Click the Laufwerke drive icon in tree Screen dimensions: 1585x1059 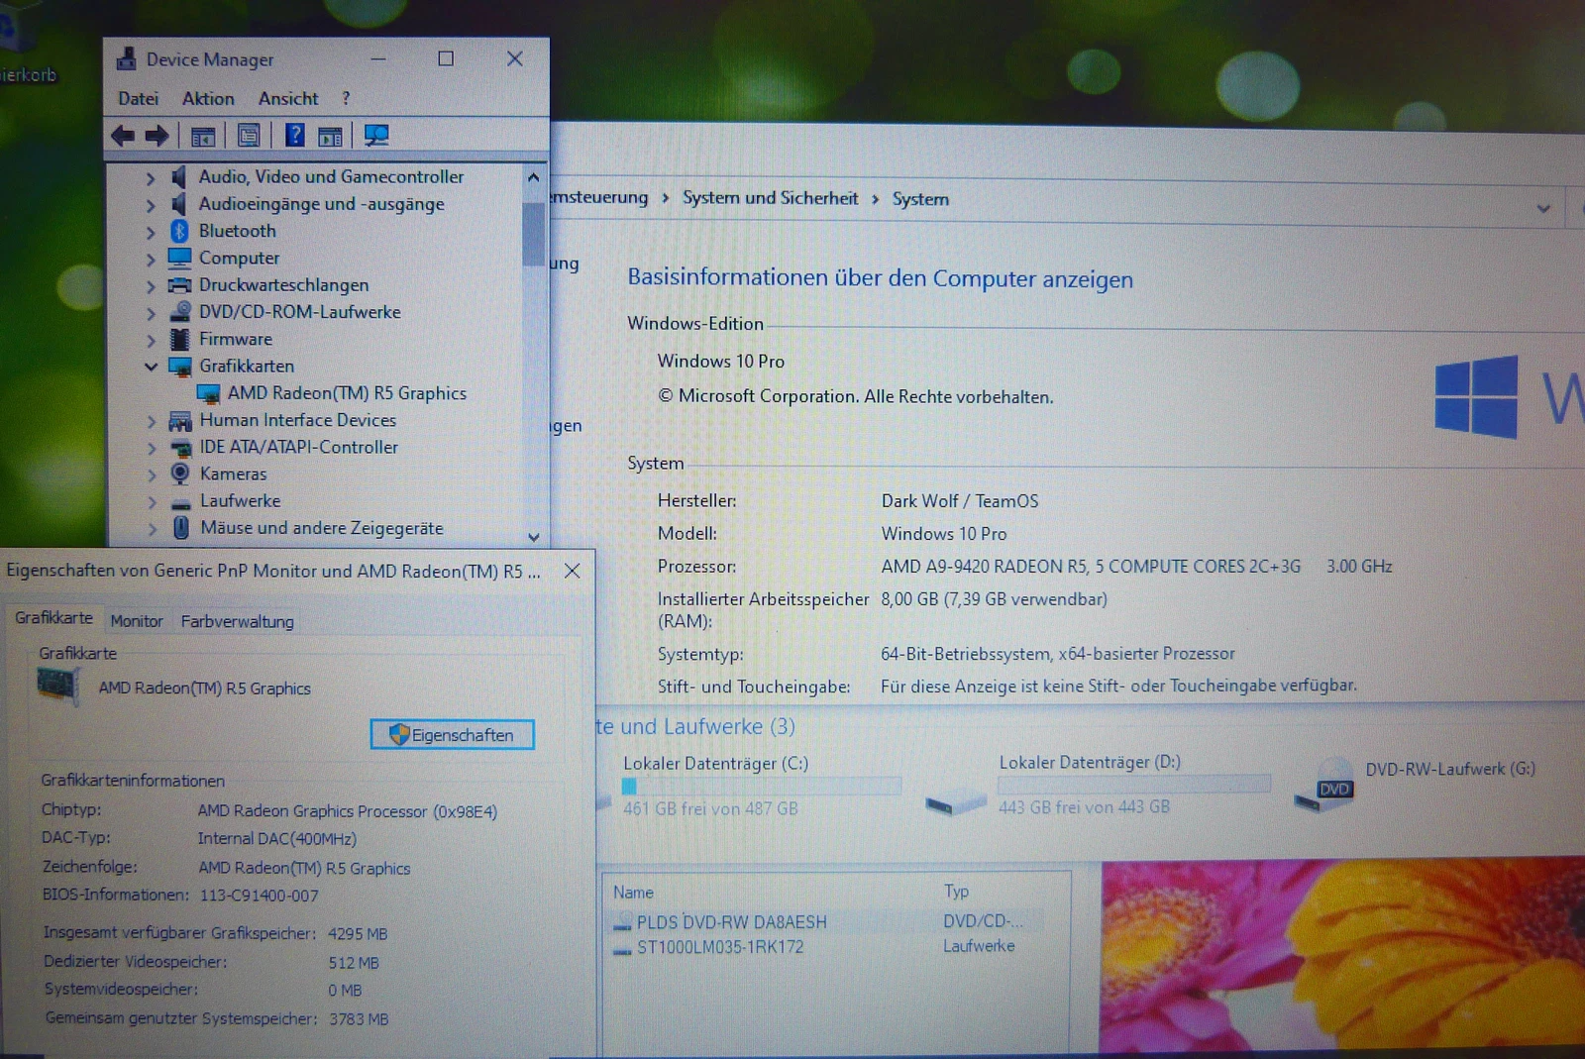pos(181,502)
